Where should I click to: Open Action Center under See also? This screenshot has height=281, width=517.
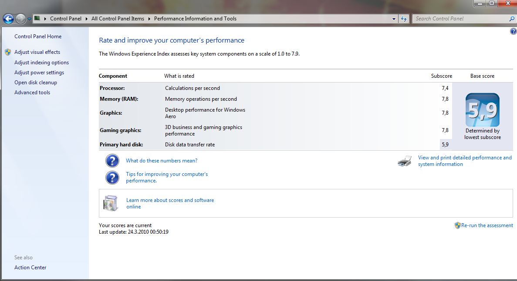[x=30, y=268]
